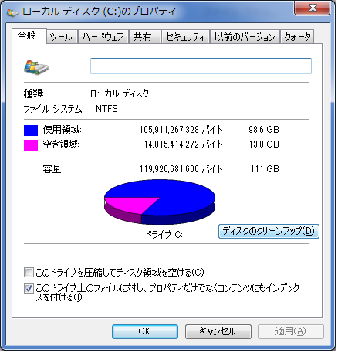Uncheck the index file contents checkbox
Image resolution: width=338 pixels, height=353 pixels.
coord(29,290)
